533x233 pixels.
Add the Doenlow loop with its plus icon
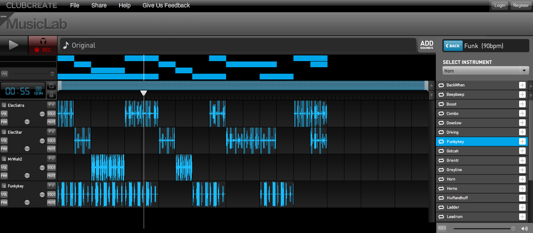(x=522, y=123)
